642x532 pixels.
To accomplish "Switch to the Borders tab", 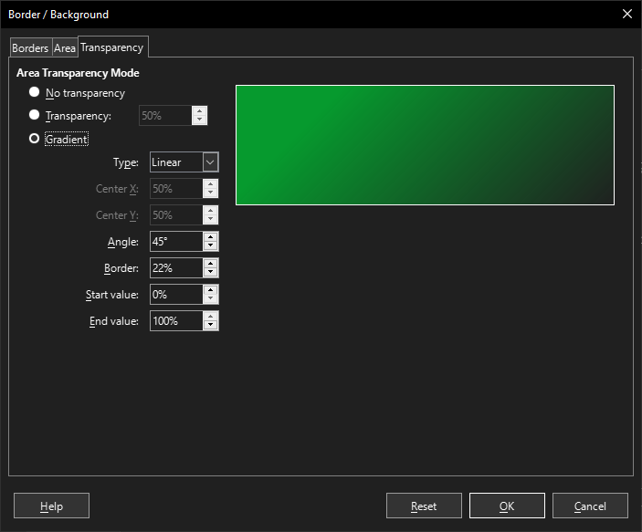I will point(30,47).
